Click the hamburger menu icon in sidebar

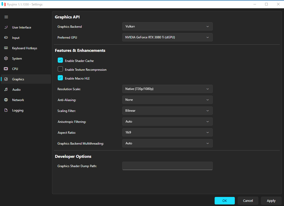point(6,17)
